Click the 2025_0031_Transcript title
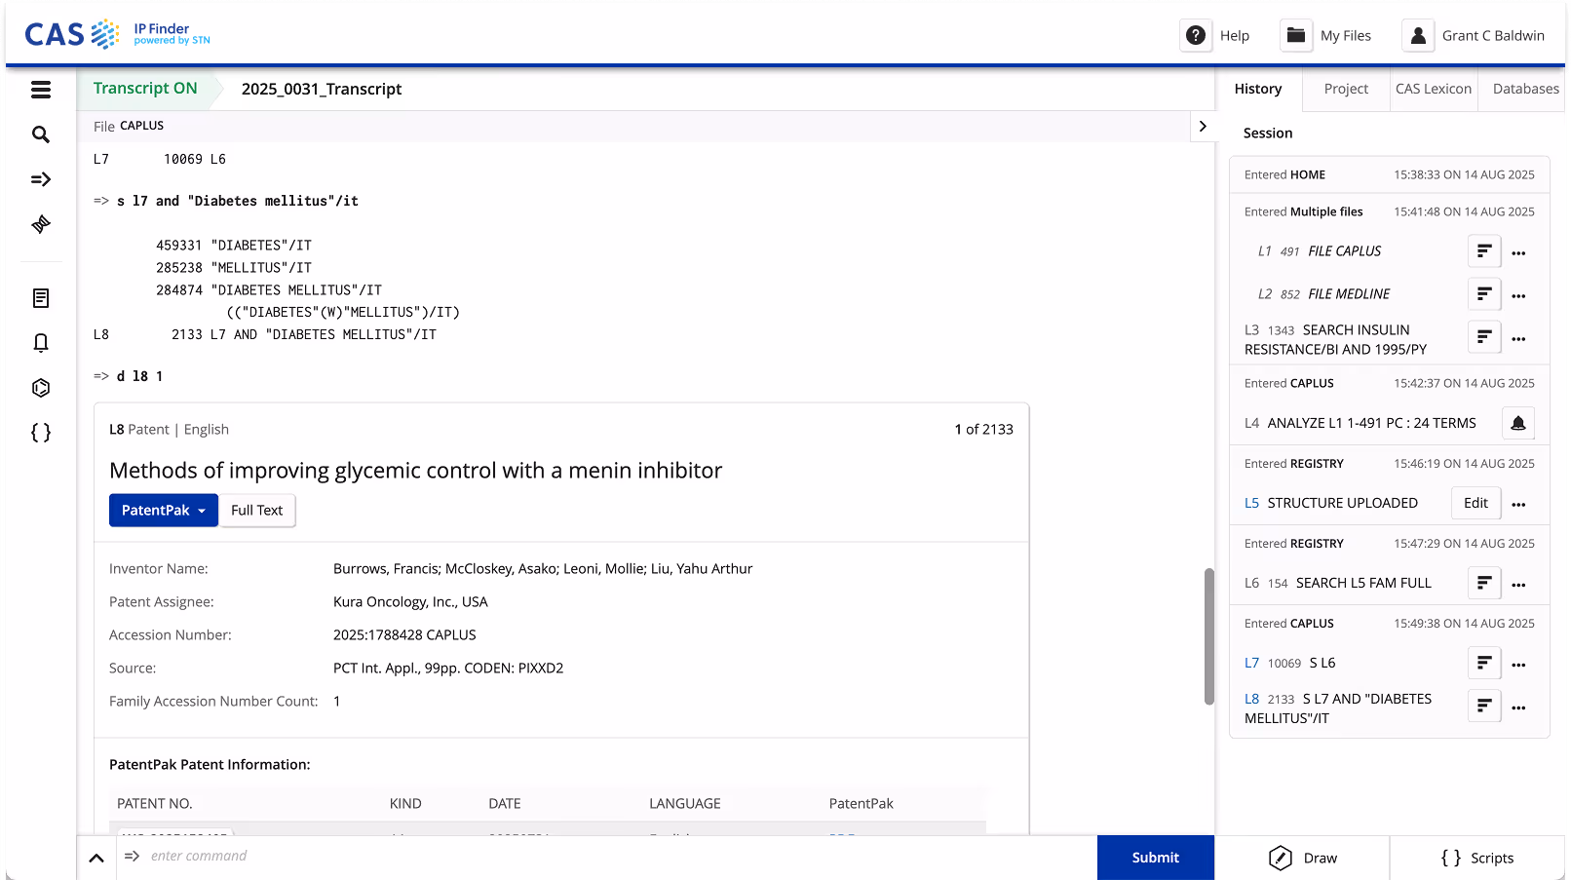 322,89
